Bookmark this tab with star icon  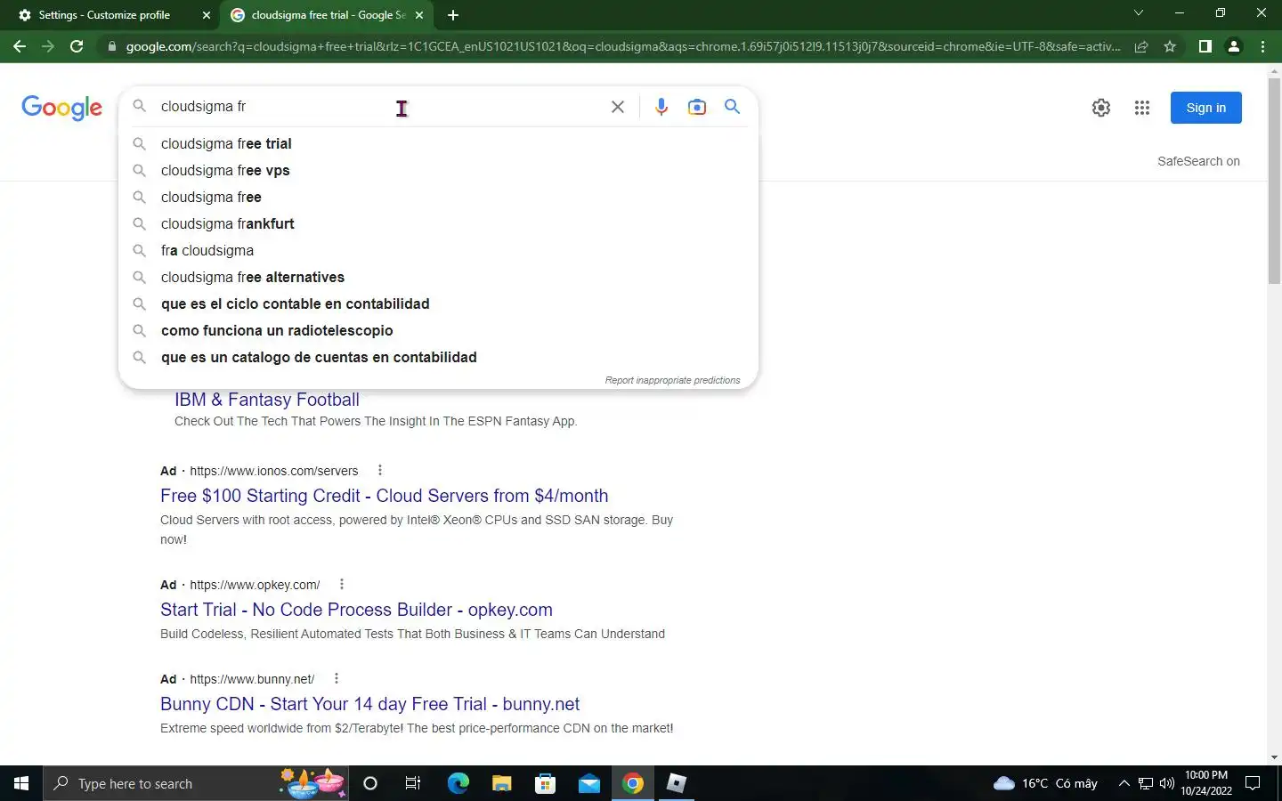click(x=1170, y=46)
